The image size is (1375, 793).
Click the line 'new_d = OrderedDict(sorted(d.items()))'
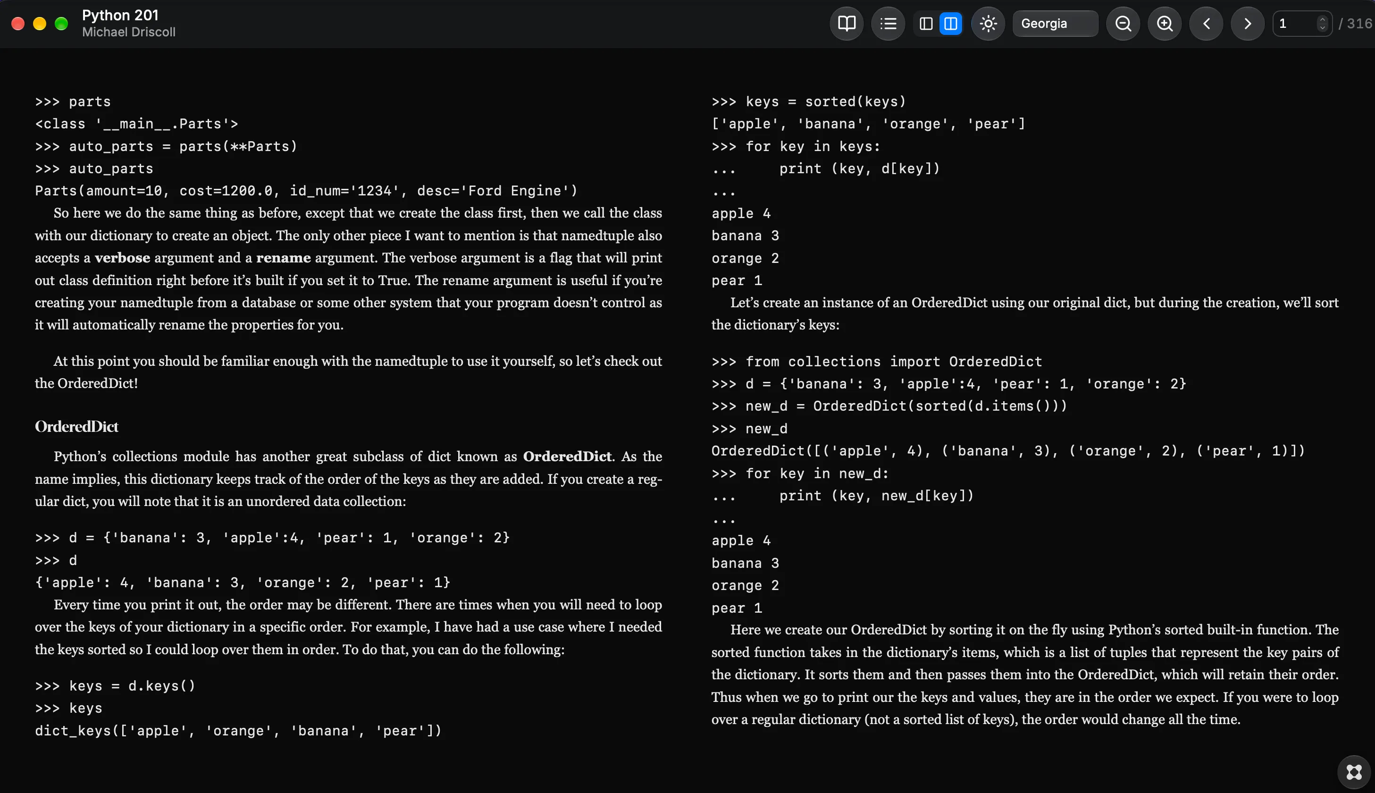[x=906, y=406]
